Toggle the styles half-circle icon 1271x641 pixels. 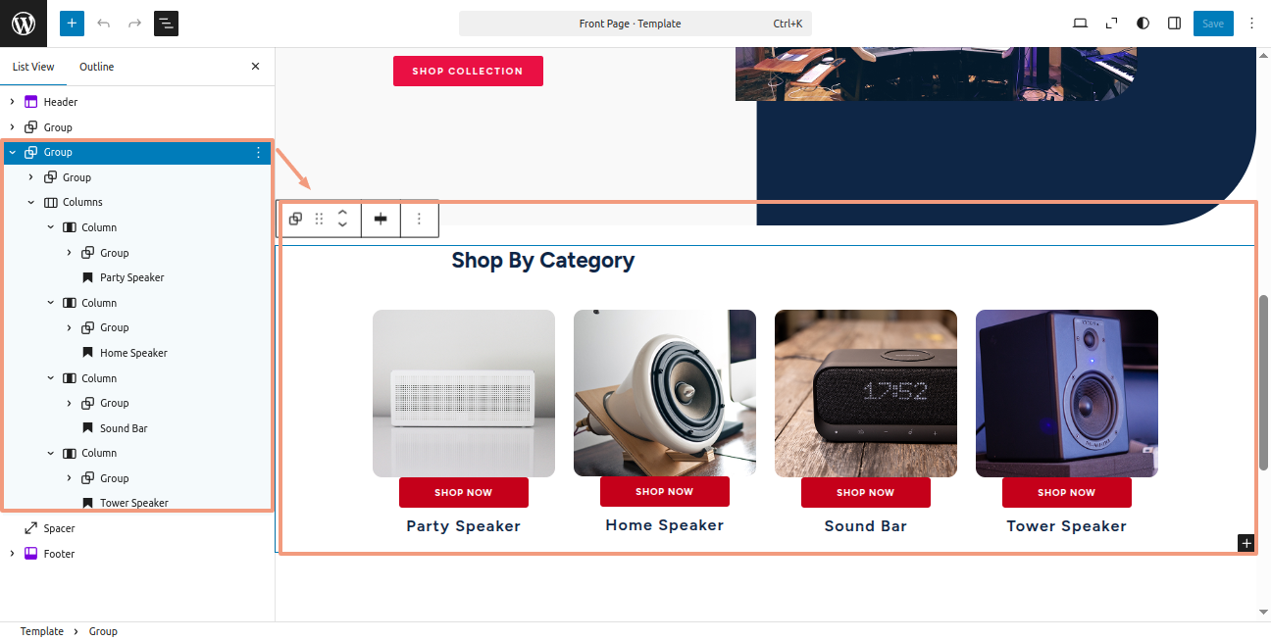point(1143,24)
